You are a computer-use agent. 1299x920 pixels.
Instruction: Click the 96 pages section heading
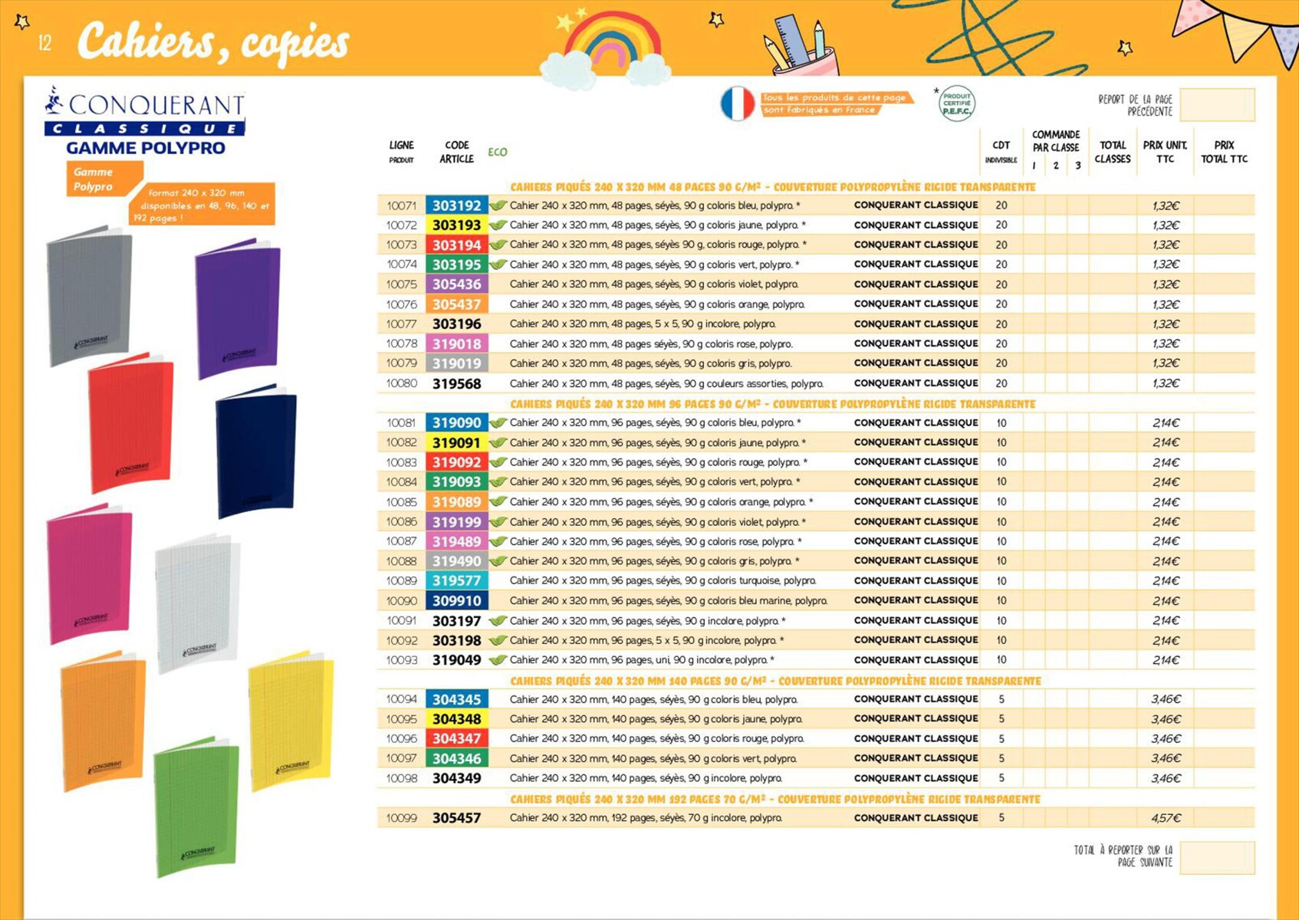tap(773, 404)
